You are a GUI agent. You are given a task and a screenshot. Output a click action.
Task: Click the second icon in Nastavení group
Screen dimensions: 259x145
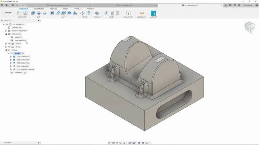coord(25,13)
